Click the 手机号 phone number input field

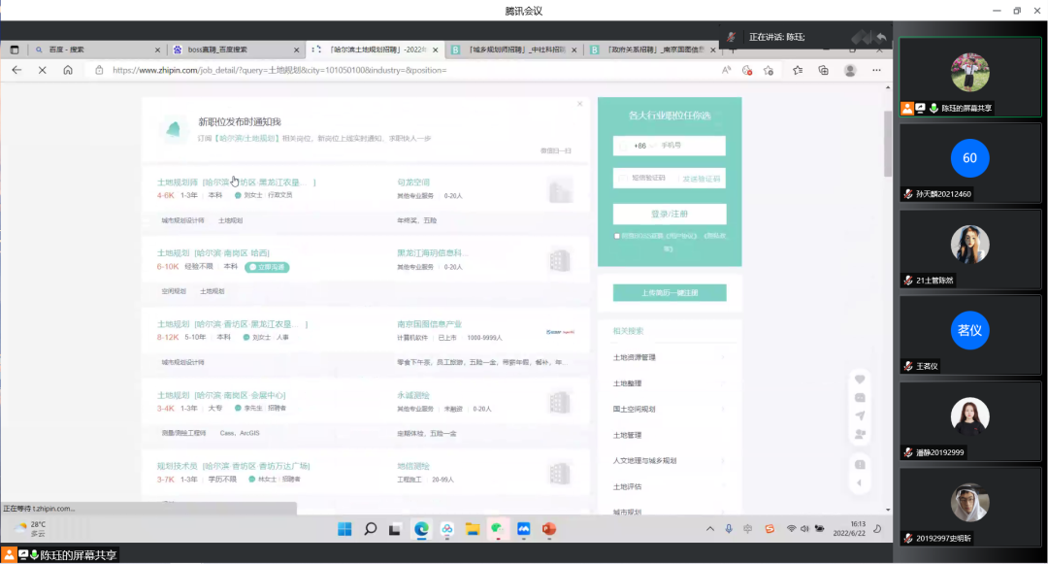pyautogui.click(x=689, y=146)
